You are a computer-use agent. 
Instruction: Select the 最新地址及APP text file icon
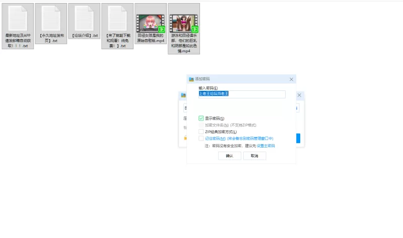click(x=18, y=26)
